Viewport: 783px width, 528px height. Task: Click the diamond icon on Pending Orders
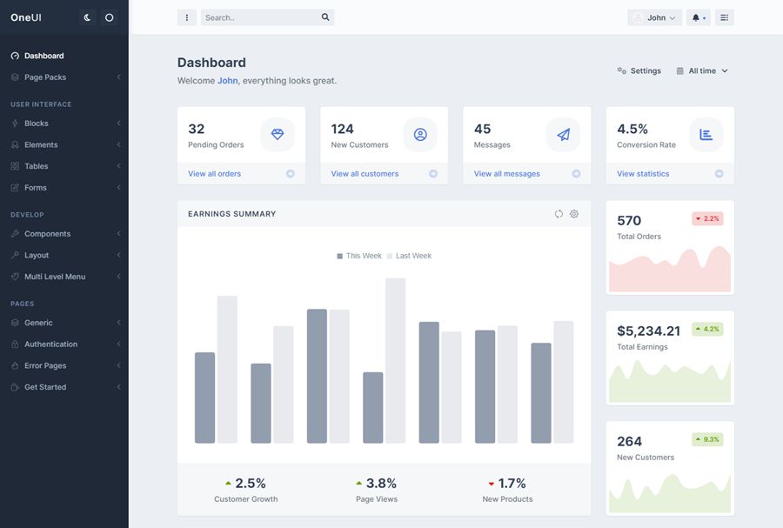tap(278, 134)
